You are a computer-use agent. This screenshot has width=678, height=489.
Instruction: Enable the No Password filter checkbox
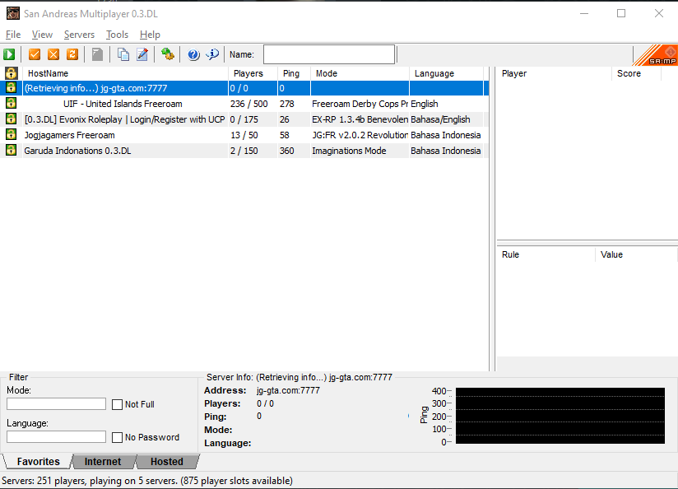pos(117,437)
